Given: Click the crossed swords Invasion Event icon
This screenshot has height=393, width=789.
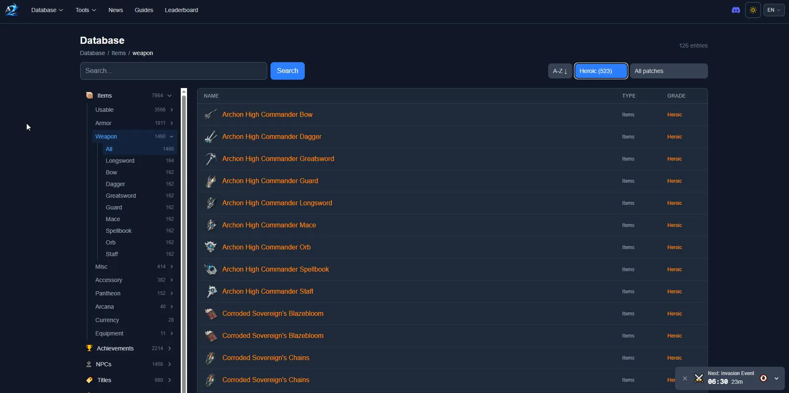Looking at the screenshot, I should [x=699, y=378].
